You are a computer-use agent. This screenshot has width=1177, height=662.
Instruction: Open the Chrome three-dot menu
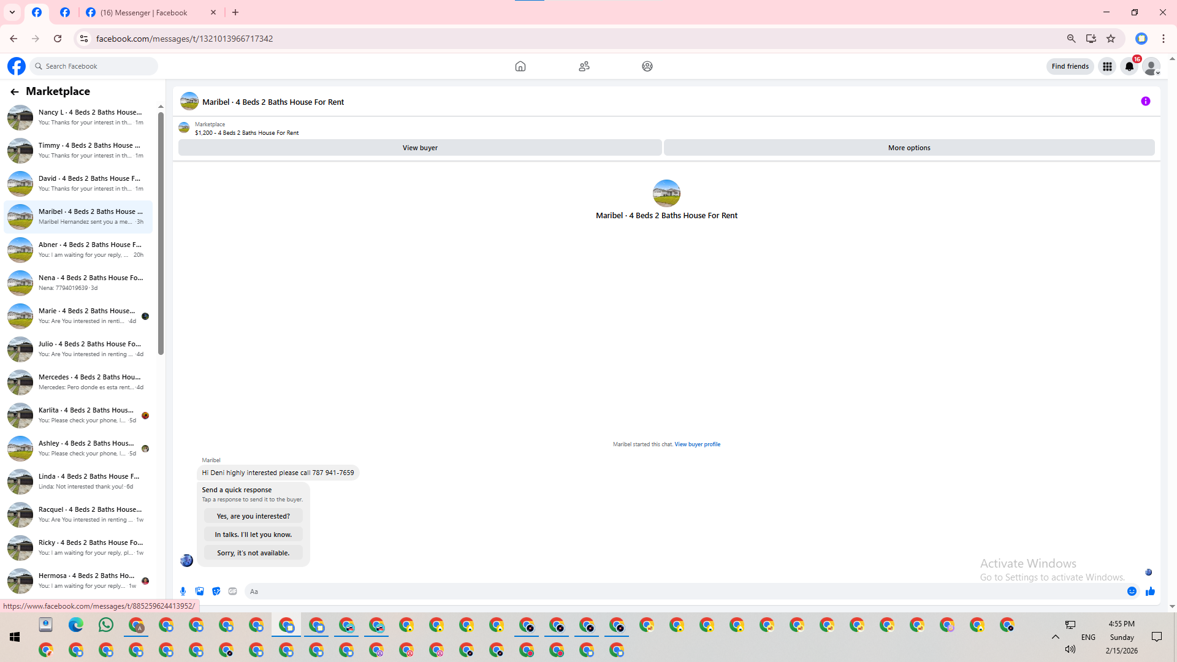coord(1164,39)
